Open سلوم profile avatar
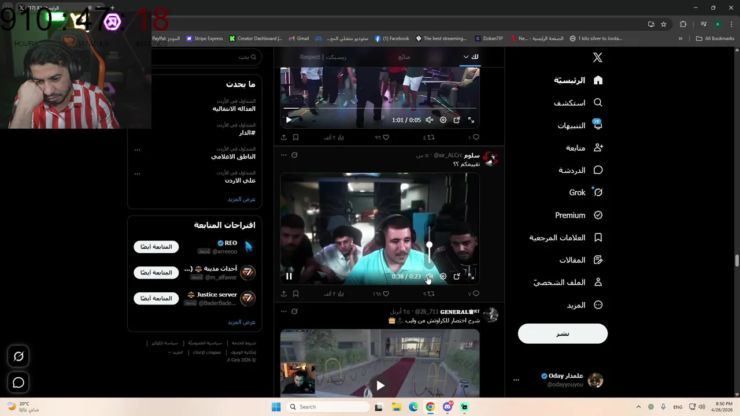 pos(491,158)
